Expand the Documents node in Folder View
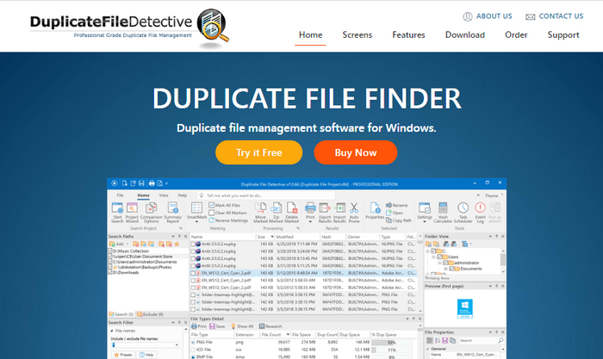 coord(445,269)
